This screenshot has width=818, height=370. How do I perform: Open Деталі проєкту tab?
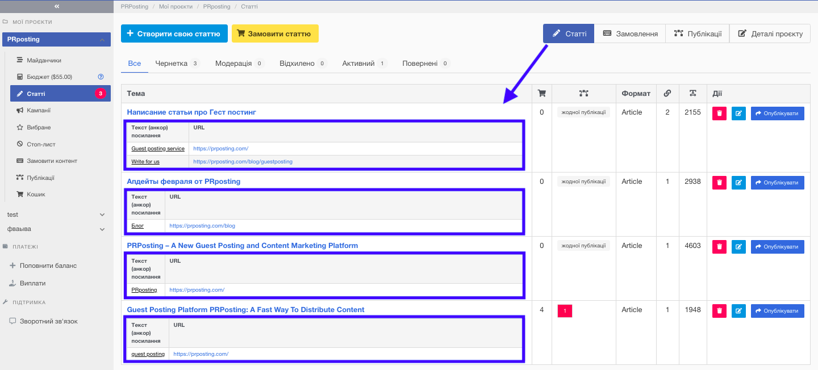[770, 33]
